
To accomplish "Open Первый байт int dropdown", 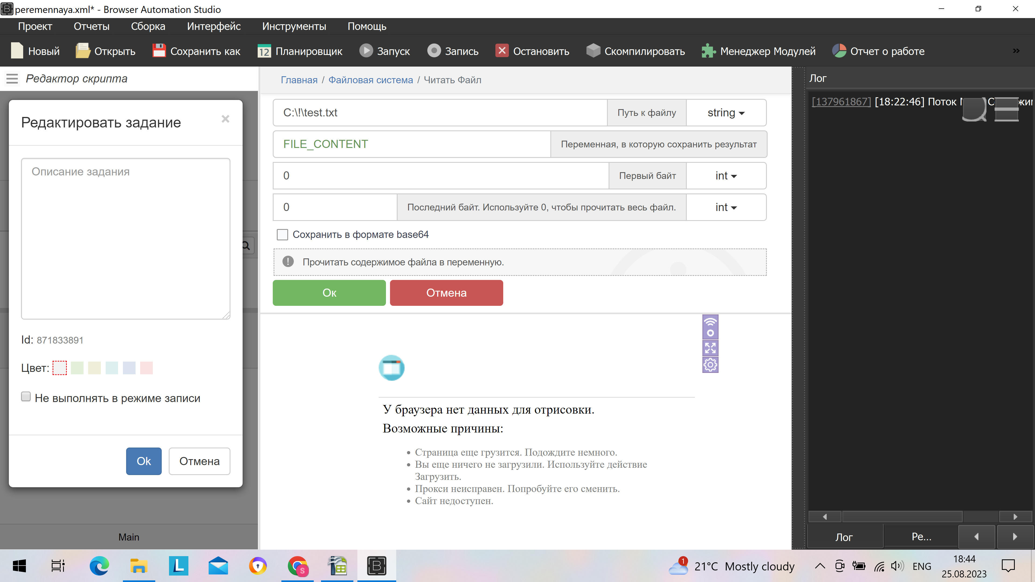I will (726, 176).
